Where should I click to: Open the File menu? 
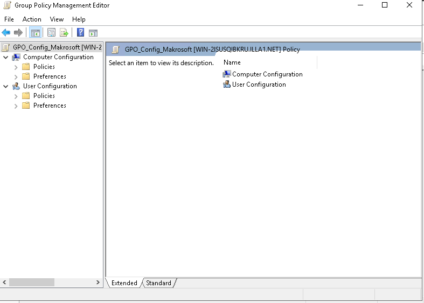point(9,19)
